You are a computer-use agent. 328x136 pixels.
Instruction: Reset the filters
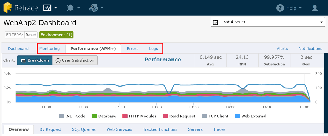[31, 35]
